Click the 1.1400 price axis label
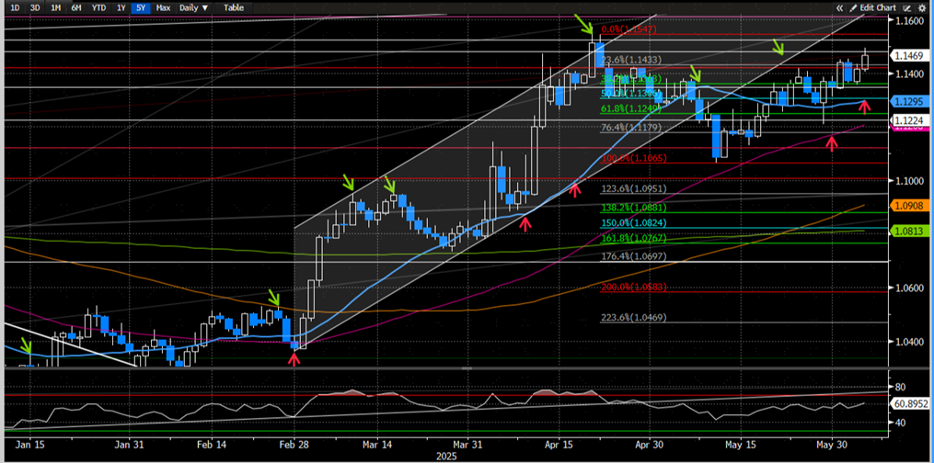The width and height of the screenshot is (934, 463). (908, 74)
